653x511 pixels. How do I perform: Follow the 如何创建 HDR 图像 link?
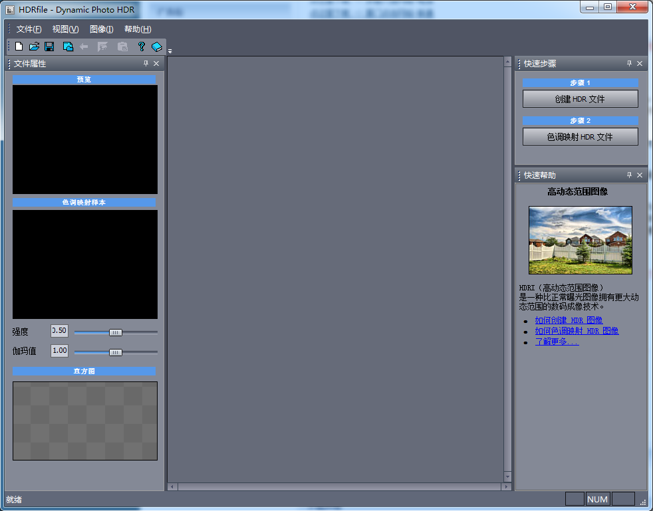tap(569, 320)
